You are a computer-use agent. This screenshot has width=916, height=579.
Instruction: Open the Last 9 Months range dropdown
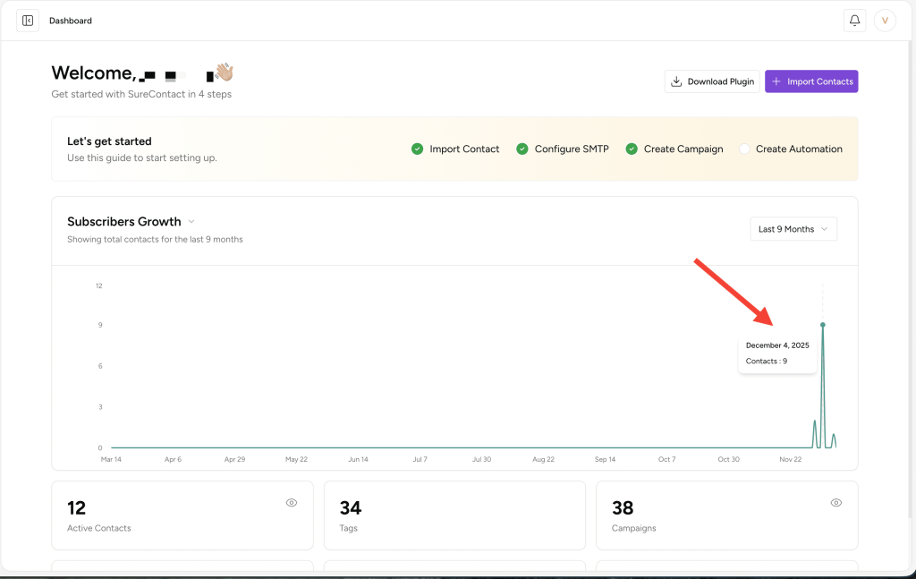pos(793,229)
